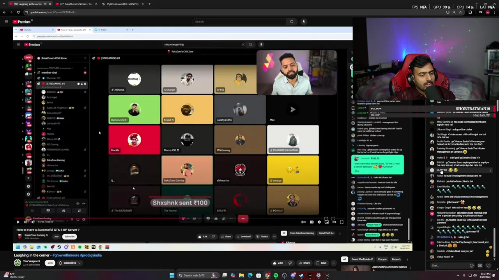Open more actions menu beside Save

tap(333, 263)
